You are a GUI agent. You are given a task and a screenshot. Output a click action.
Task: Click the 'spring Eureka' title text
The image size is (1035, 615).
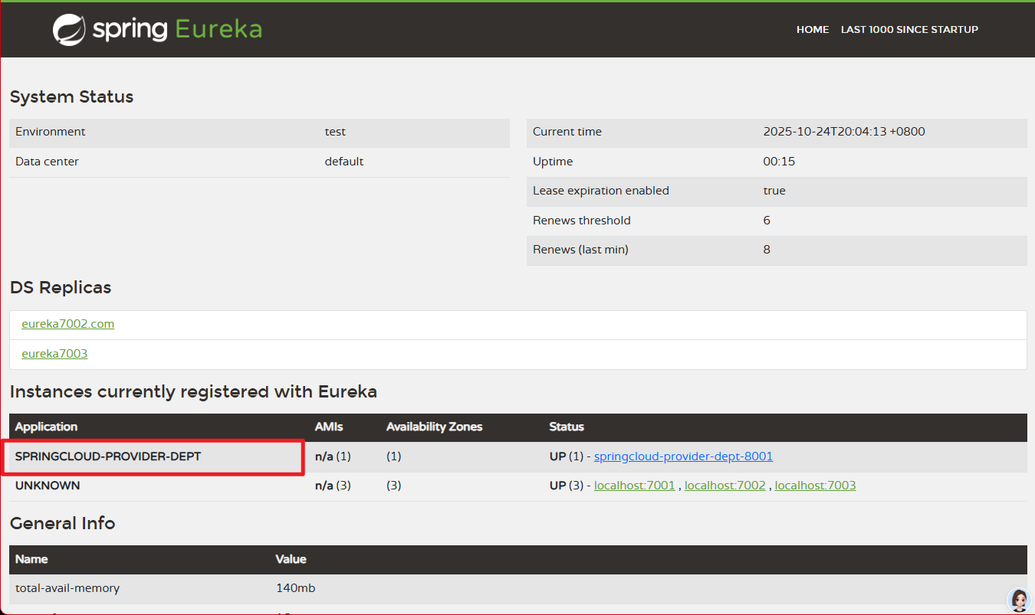tap(177, 30)
